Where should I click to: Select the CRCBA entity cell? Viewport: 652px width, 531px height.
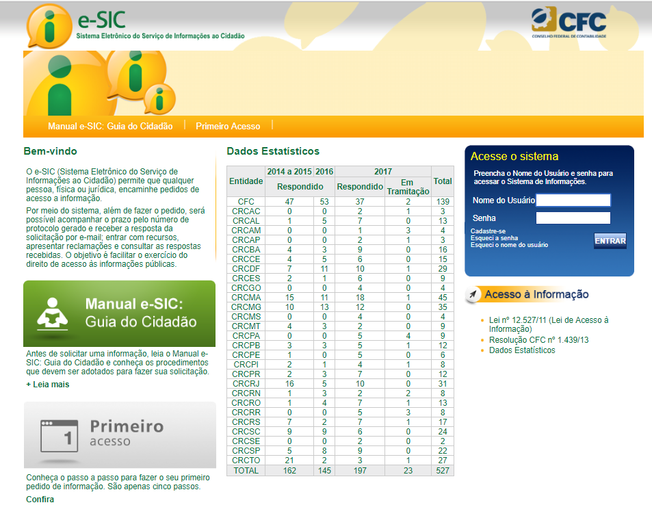pos(246,250)
